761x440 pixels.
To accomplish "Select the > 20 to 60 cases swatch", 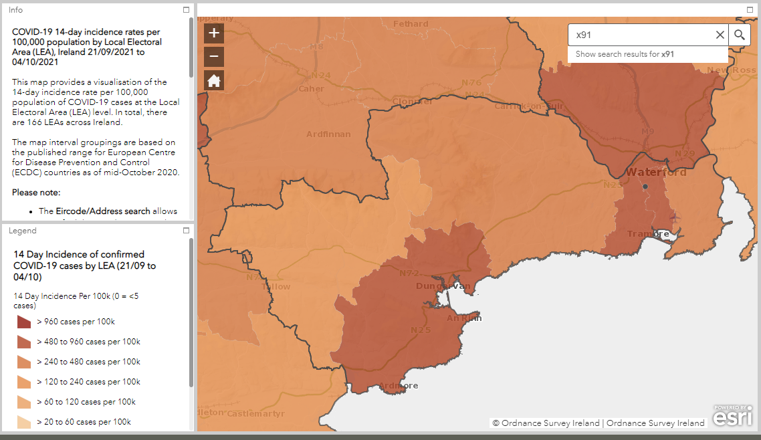I will point(22,421).
